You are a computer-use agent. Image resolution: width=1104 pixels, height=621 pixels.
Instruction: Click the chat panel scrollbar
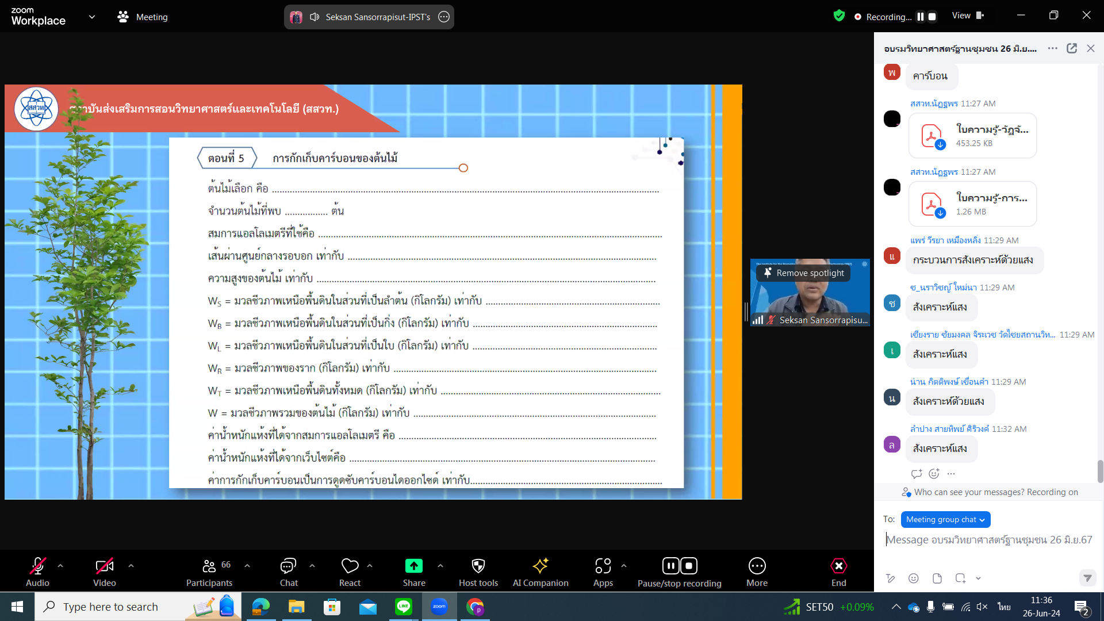click(1100, 471)
